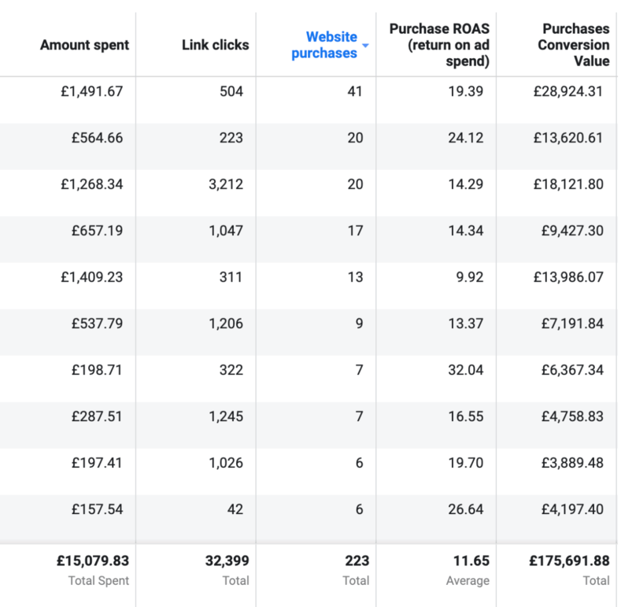The width and height of the screenshot is (621, 607).
Task: Select the £564.66 amount spent cell
Action: (x=94, y=138)
